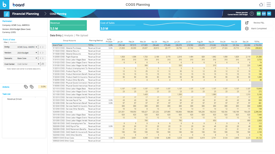The image size is (275, 154).
Task: Step to next Scenario with right arrow
Action: coord(43,58)
